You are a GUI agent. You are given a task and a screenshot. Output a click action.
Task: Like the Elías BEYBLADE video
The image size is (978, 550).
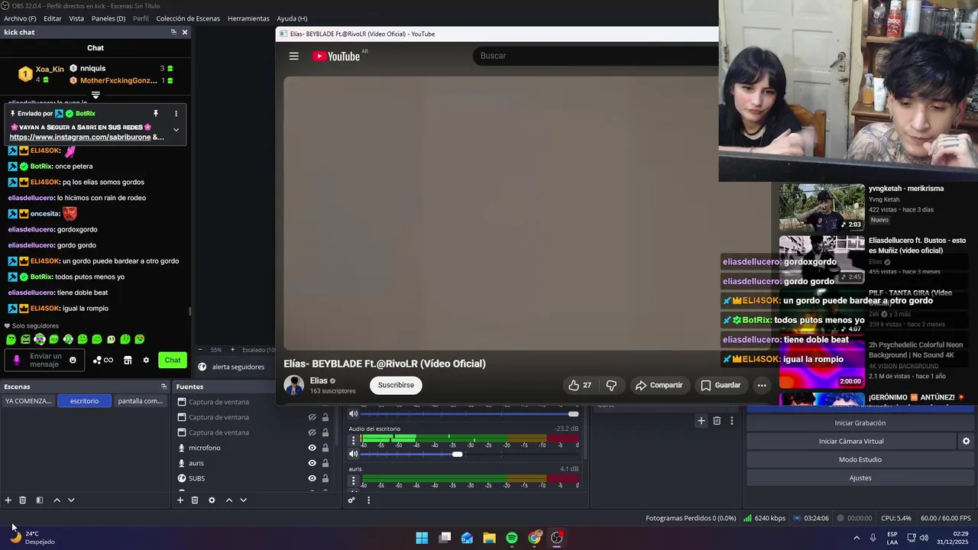[x=580, y=385]
